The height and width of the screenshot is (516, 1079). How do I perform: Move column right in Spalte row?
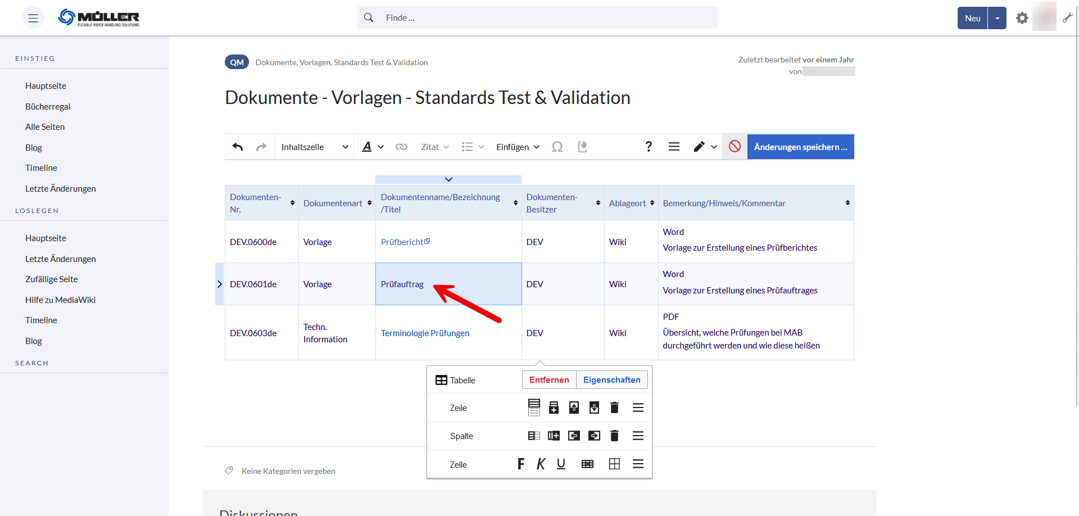tap(594, 436)
